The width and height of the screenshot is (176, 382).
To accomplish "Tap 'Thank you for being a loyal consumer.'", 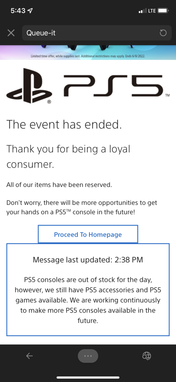I will 68,156.
